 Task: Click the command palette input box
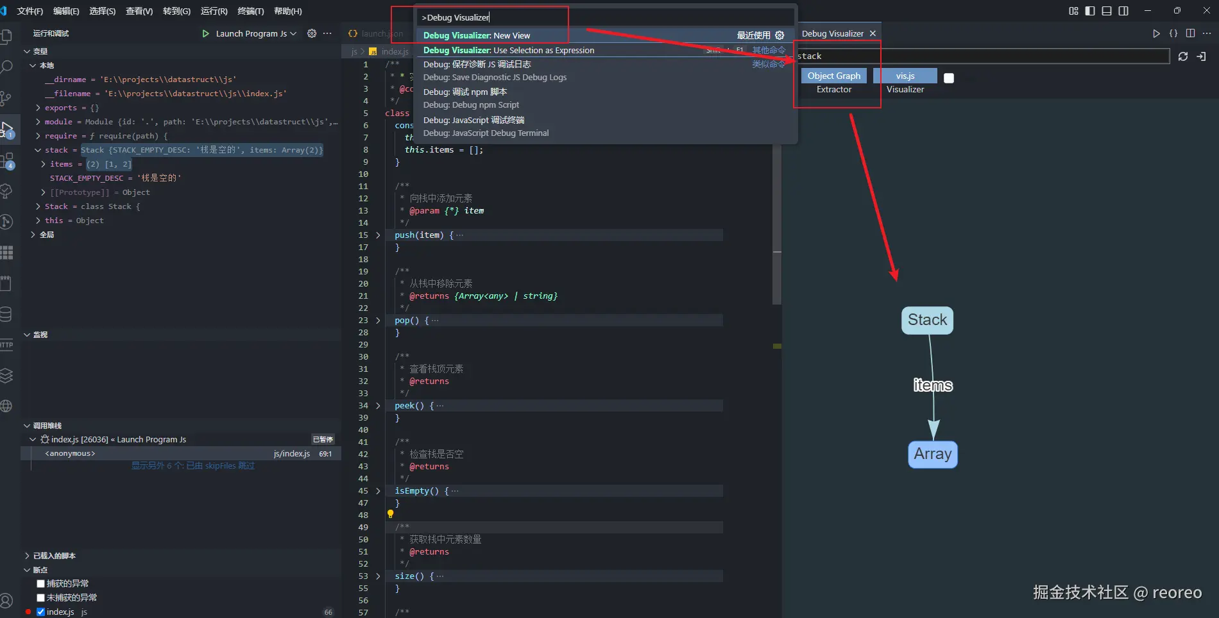point(606,17)
